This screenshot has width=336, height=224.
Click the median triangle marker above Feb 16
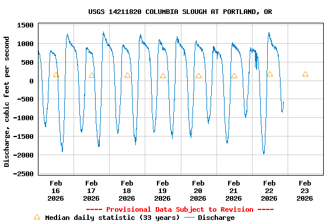click(56, 75)
